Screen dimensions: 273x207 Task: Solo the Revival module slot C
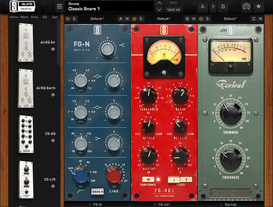[x=207, y=19]
